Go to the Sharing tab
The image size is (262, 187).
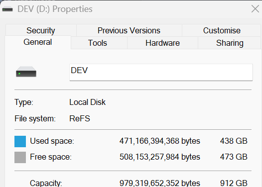pyautogui.click(x=230, y=43)
